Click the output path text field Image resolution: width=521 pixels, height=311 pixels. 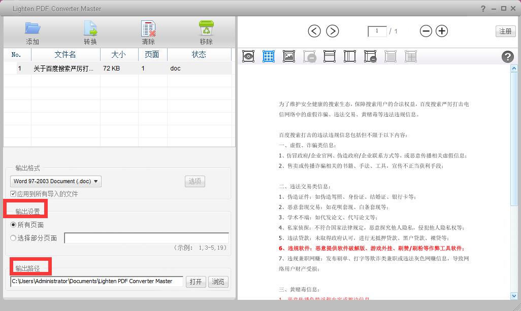pyautogui.click(x=96, y=282)
